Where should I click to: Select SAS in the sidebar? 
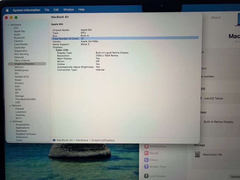17,86
